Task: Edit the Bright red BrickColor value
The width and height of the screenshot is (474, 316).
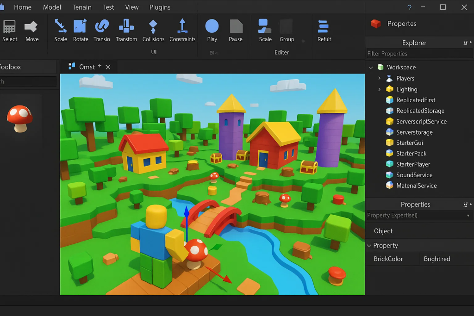Action: (437, 259)
